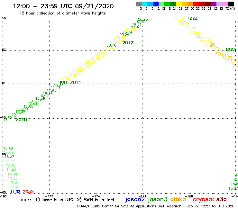Click the NOAA/NESDIS credit line

click(x=129, y=206)
